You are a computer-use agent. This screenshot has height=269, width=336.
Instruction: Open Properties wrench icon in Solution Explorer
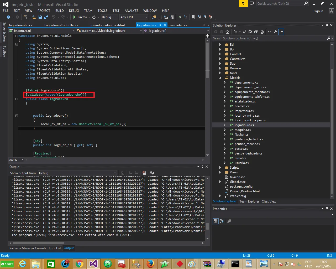[x=275, y=32]
